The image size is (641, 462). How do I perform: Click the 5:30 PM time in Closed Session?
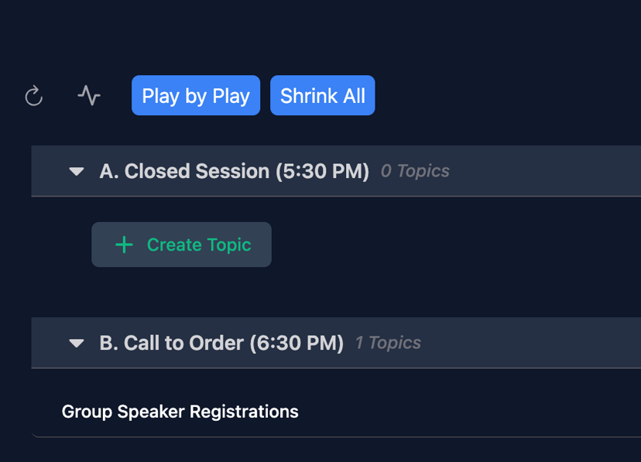[x=322, y=171]
